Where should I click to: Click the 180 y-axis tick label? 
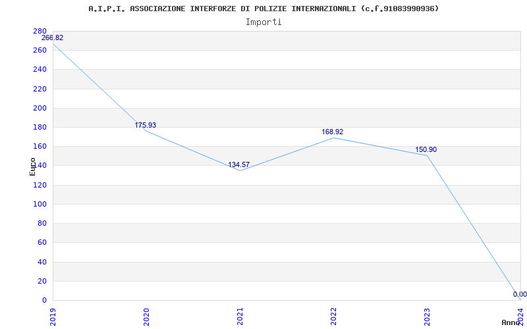[x=40, y=127]
